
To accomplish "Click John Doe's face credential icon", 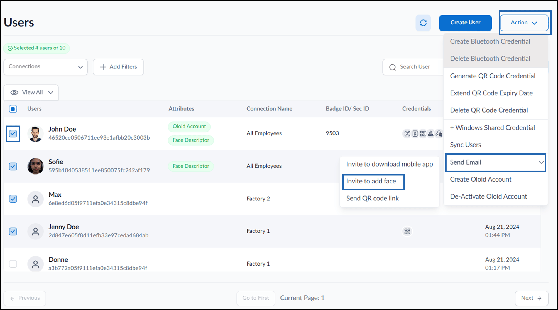I will coord(407,133).
